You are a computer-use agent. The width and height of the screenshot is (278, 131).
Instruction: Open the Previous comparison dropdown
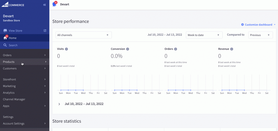coord(260,35)
